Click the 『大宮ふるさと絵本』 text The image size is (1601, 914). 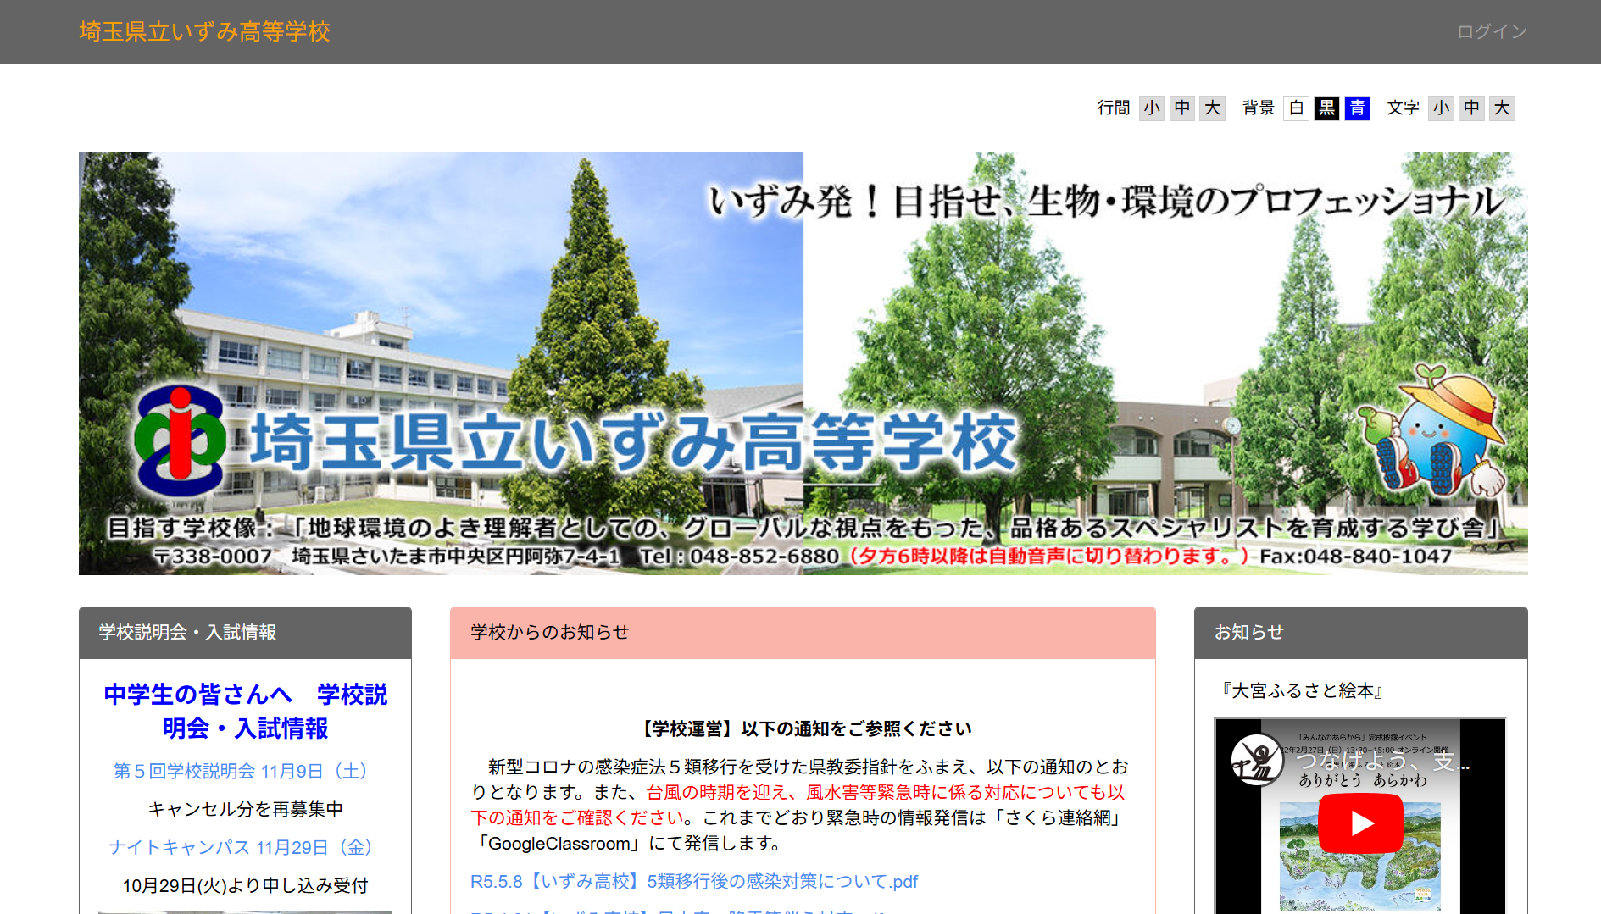click(1302, 690)
